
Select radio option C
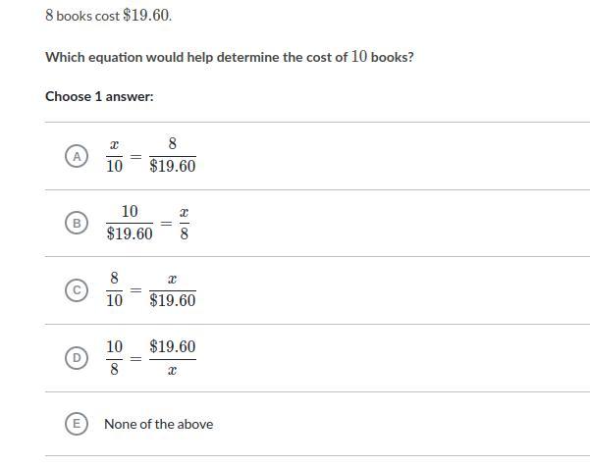[77, 290]
